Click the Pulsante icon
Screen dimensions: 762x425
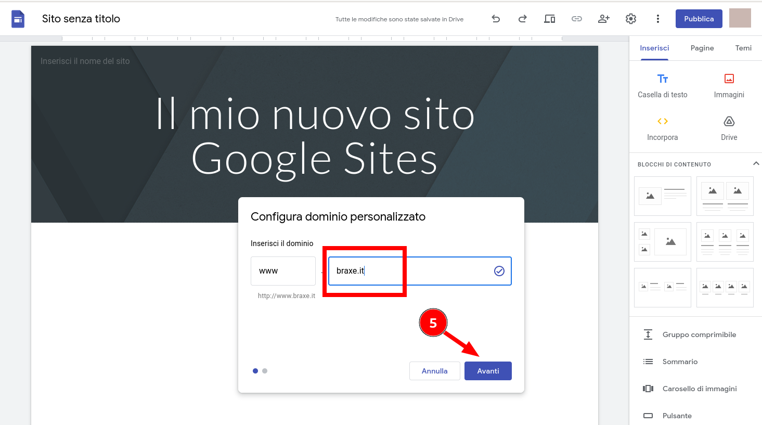tap(648, 416)
